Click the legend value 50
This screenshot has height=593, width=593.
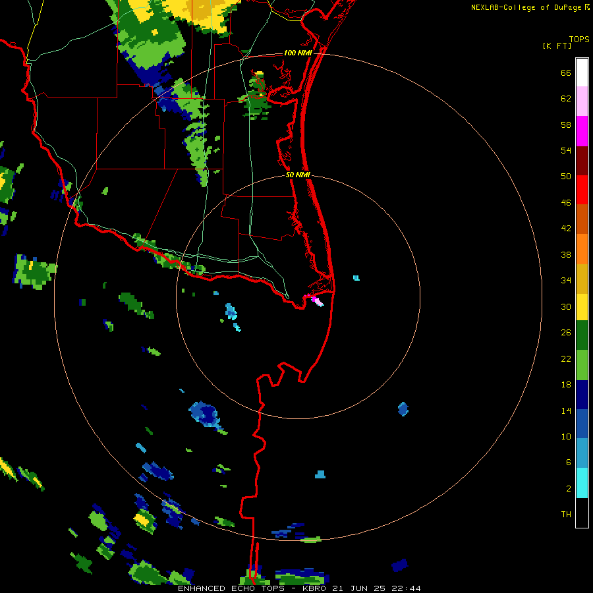click(x=566, y=177)
